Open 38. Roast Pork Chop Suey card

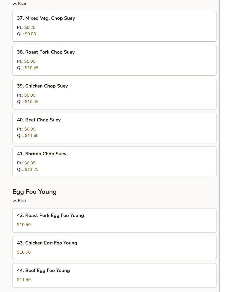click(114, 60)
